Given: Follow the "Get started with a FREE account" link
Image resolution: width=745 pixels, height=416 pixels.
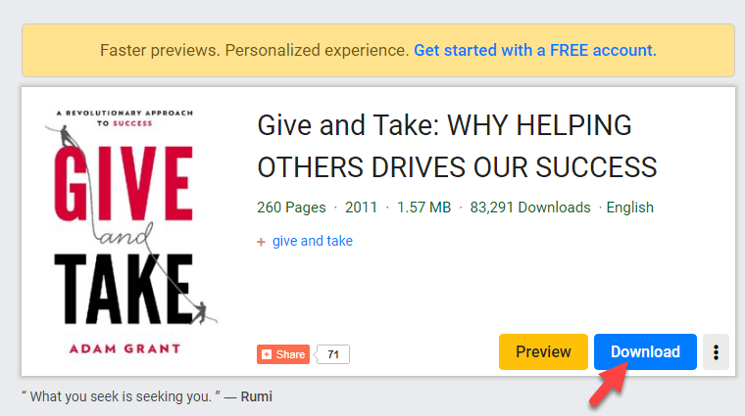Looking at the screenshot, I should point(535,50).
